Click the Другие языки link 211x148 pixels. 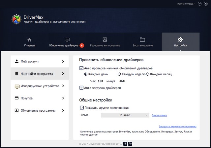[159, 115]
